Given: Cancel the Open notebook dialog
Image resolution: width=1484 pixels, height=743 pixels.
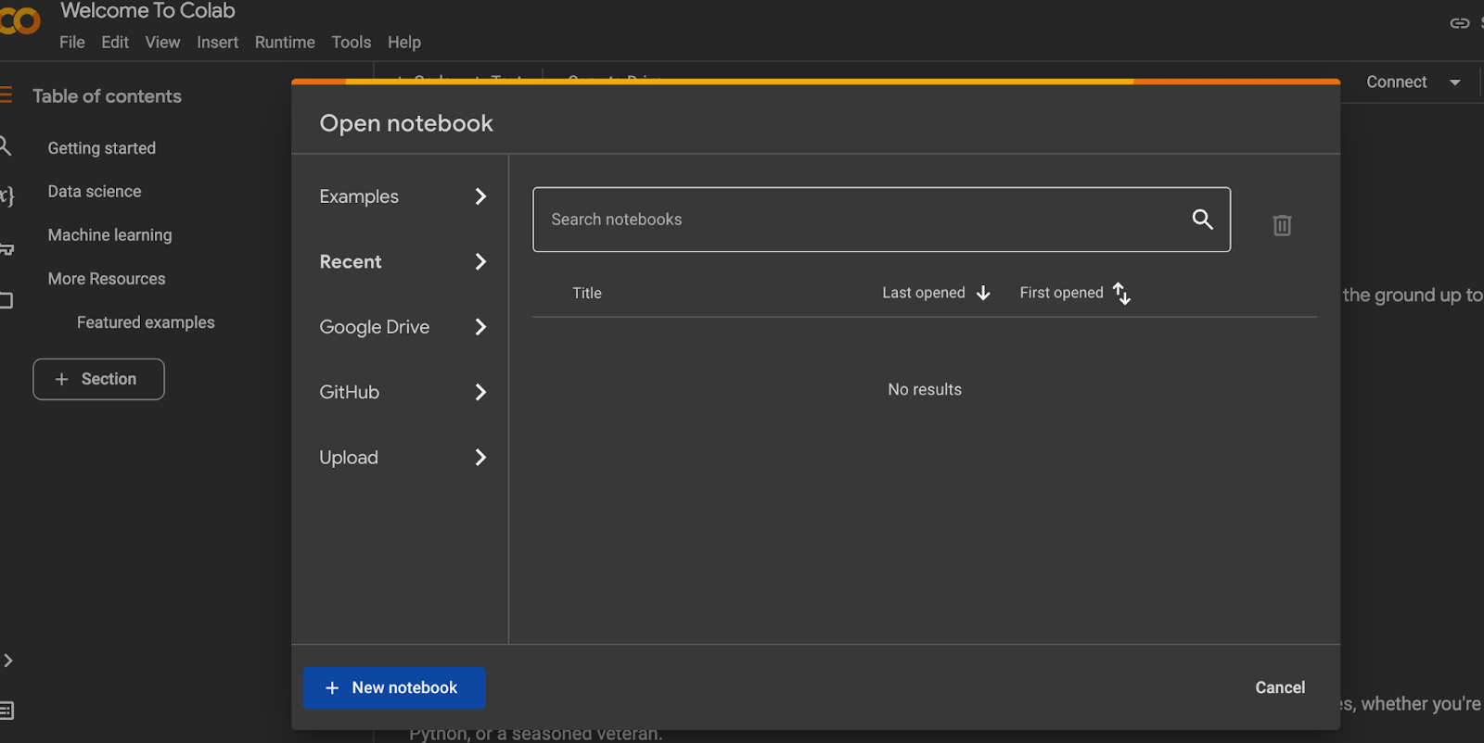Looking at the screenshot, I should click(1280, 687).
